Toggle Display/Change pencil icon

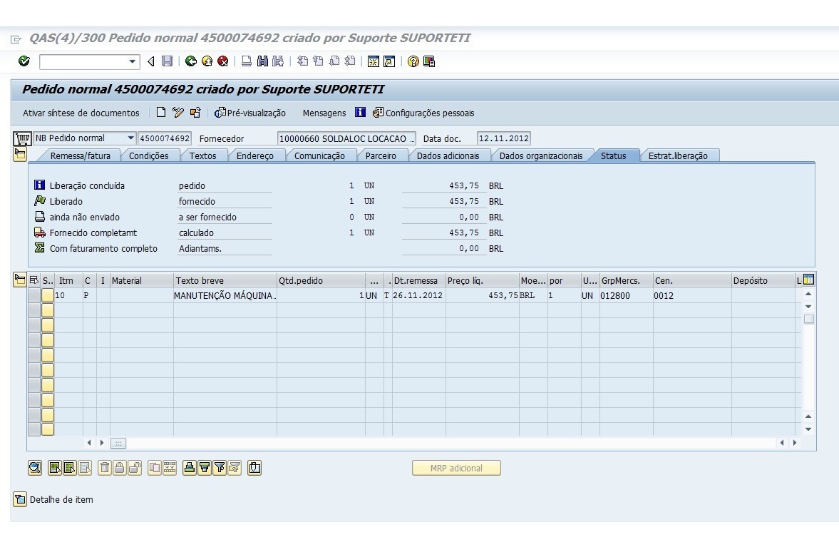[x=178, y=113]
